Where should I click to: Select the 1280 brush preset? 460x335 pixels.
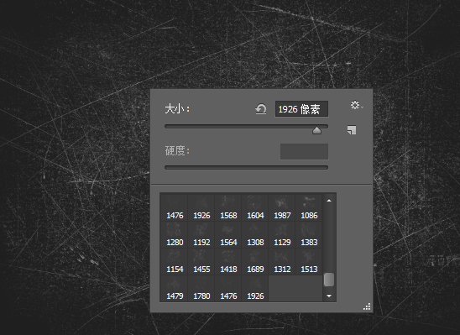click(175, 234)
